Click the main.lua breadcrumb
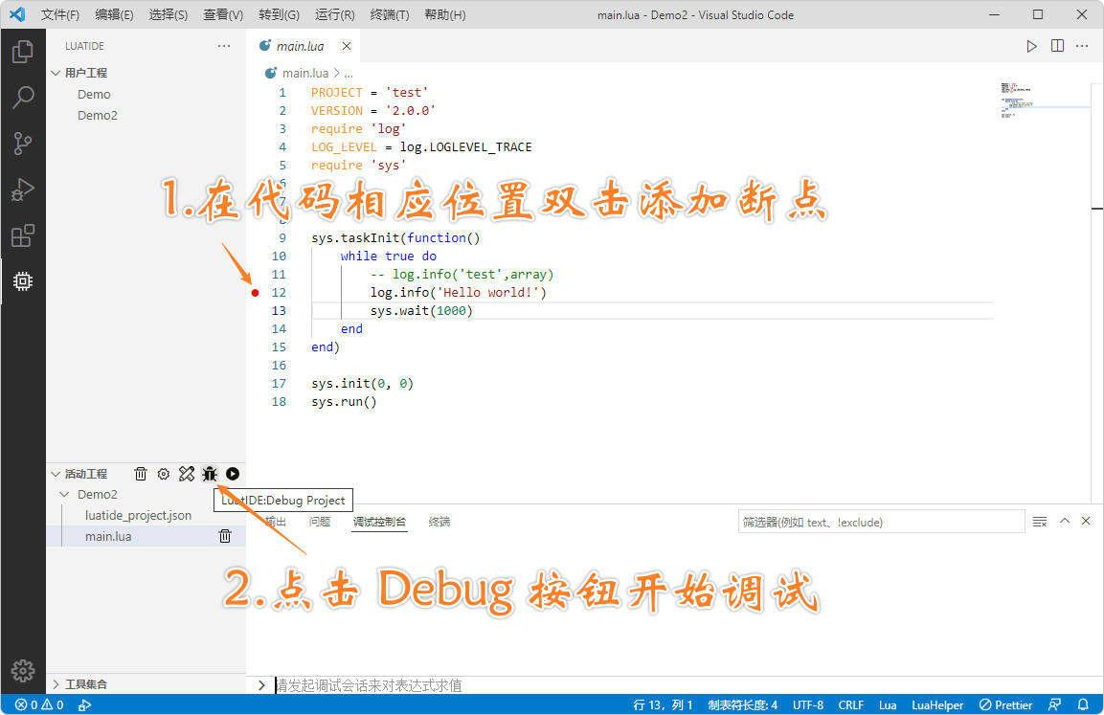1104x715 pixels. pos(304,73)
